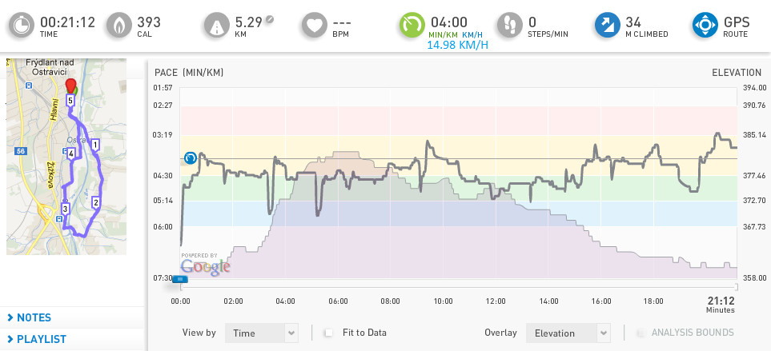Click the heart BPM icon
Image resolution: width=771 pixels, height=351 pixels.
pos(314,25)
